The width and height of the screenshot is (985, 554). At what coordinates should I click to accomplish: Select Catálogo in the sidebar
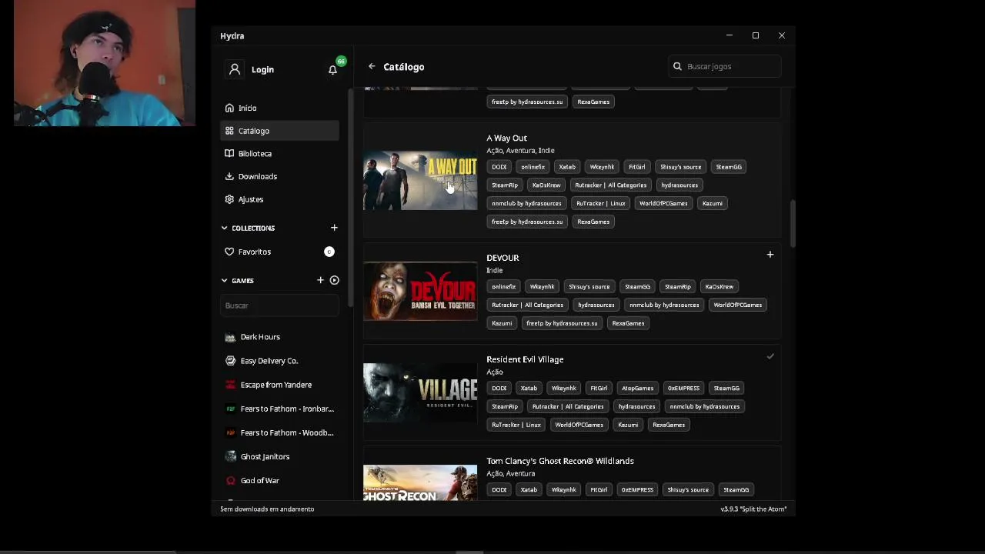[x=279, y=131]
